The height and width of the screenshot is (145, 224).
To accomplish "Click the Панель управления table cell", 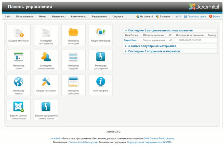I will [154, 40].
